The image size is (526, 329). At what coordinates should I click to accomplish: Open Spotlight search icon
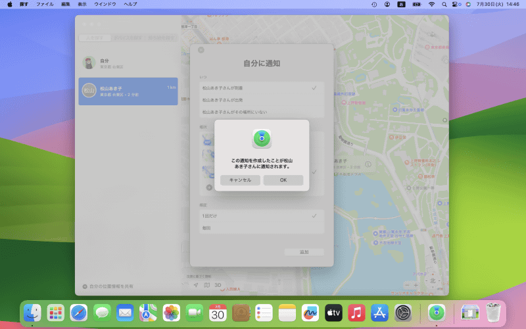pos(444,5)
